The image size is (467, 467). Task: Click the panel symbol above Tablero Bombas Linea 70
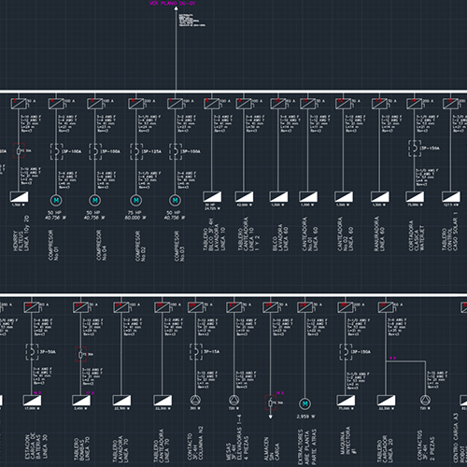[x=81, y=401]
